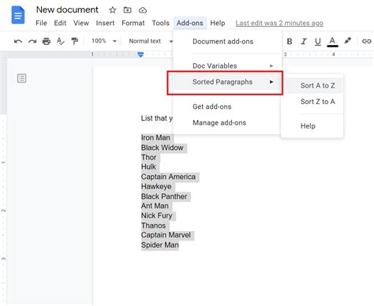The height and width of the screenshot is (306, 374).
Task: Show the document outline icon
Action: [21, 78]
